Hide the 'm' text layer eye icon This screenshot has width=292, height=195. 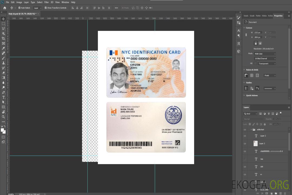(245, 175)
